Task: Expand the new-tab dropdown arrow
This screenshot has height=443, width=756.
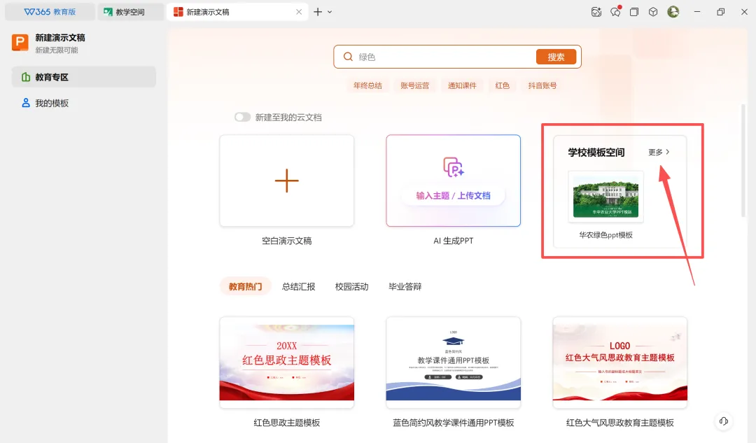Action: point(330,12)
